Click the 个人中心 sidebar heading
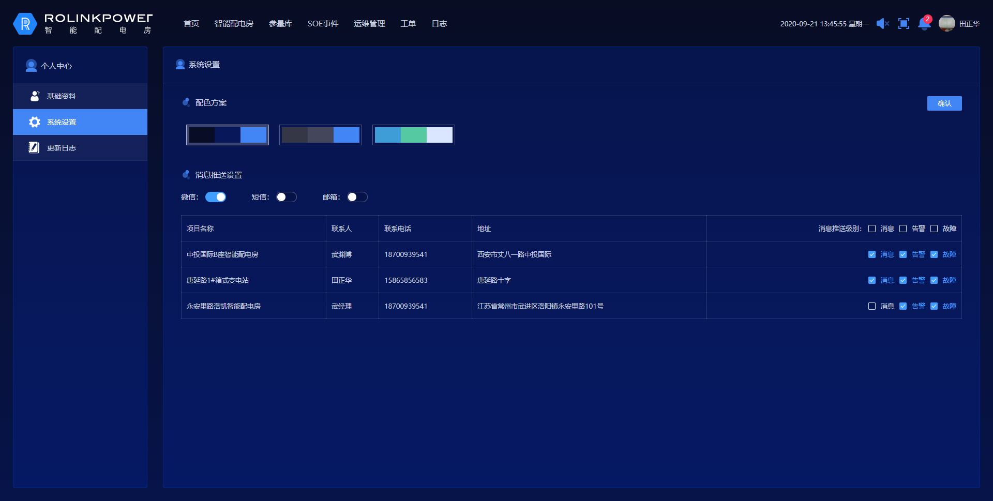This screenshot has width=993, height=501. coord(56,66)
